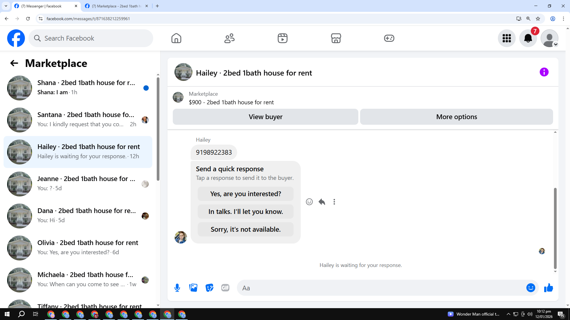
Task: React to message with emoji icon
Action: [x=309, y=202]
